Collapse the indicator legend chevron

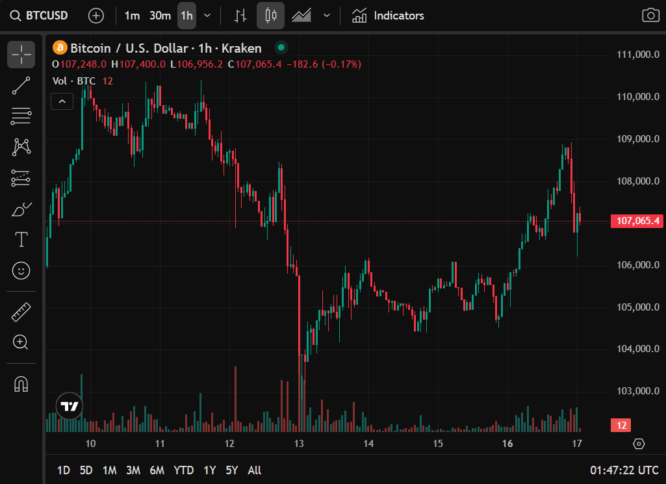(62, 101)
